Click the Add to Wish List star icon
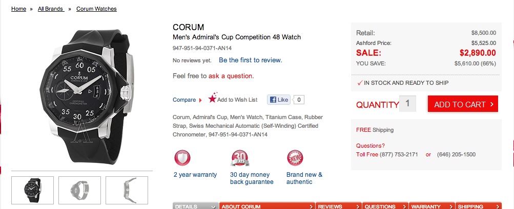The image size is (514, 209). (x=212, y=99)
